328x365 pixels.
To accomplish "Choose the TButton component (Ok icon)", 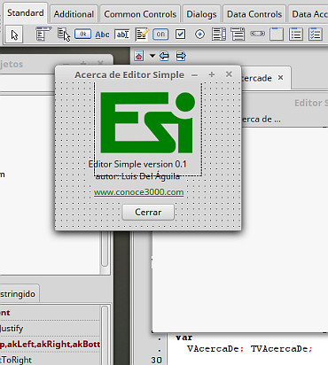I will (82, 35).
